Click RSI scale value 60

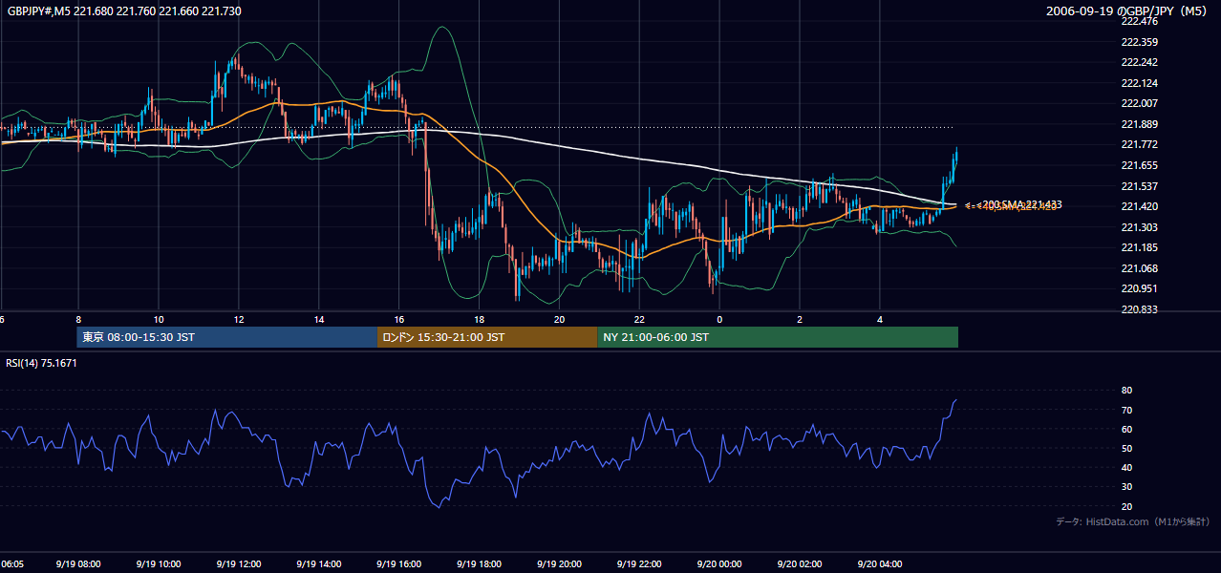[1126, 429]
